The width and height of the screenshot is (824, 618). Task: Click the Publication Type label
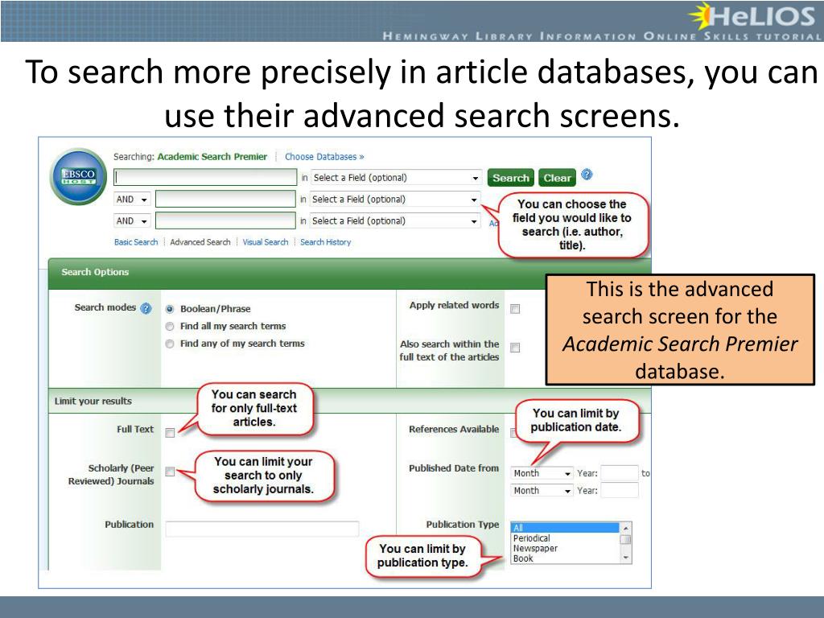coord(463,525)
